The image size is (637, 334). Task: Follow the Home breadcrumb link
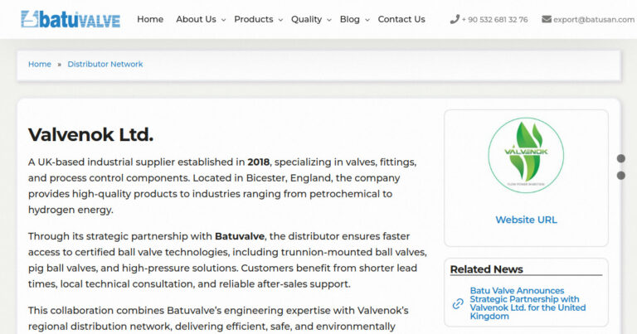click(x=40, y=64)
